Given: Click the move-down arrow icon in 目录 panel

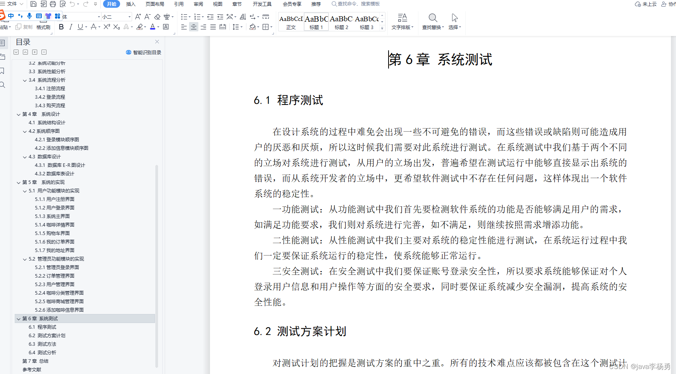Looking at the screenshot, I should (16, 52).
